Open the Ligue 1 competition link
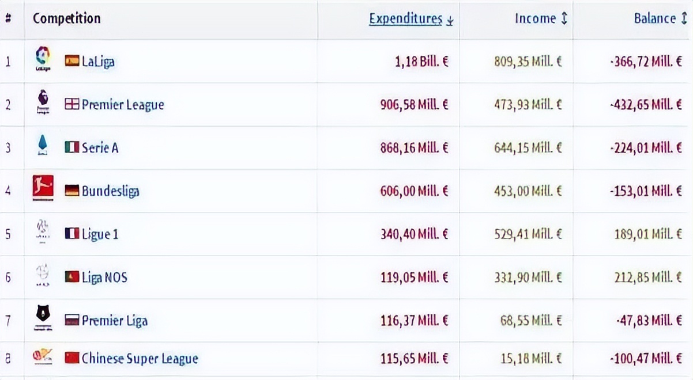 tap(100, 234)
